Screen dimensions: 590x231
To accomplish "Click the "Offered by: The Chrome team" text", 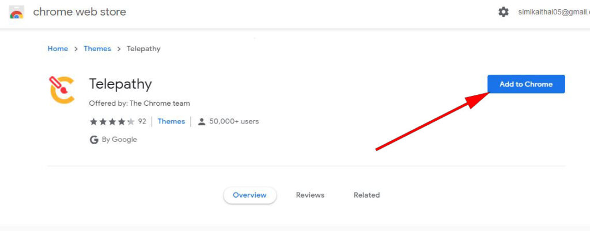I will pyautogui.click(x=139, y=103).
